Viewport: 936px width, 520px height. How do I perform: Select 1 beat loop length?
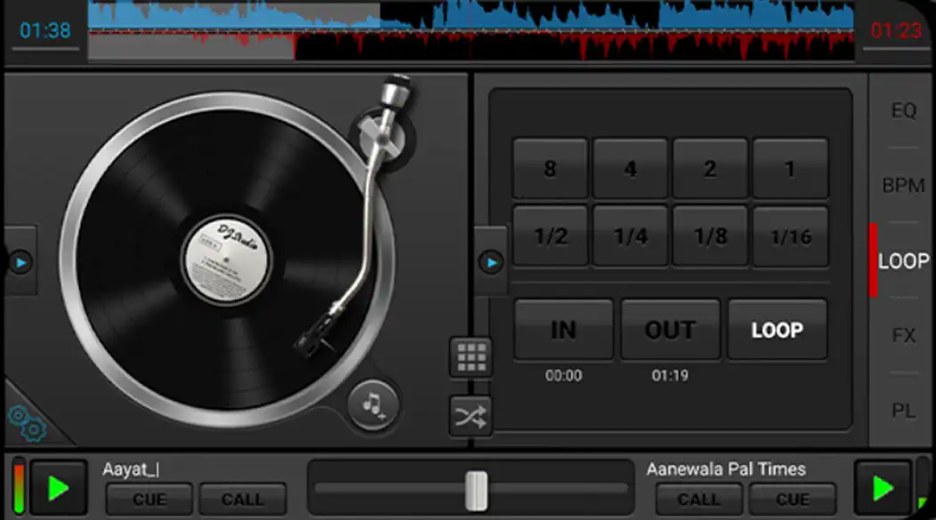(x=790, y=169)
